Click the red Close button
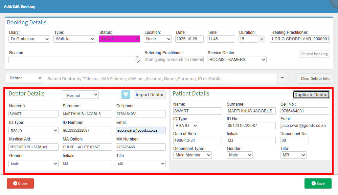This screenshot has width=338, height=195. click(20, 183)
